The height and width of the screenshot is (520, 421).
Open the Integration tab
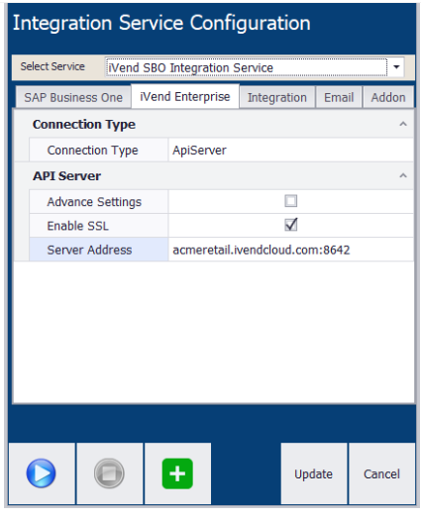tap(277, 97)
